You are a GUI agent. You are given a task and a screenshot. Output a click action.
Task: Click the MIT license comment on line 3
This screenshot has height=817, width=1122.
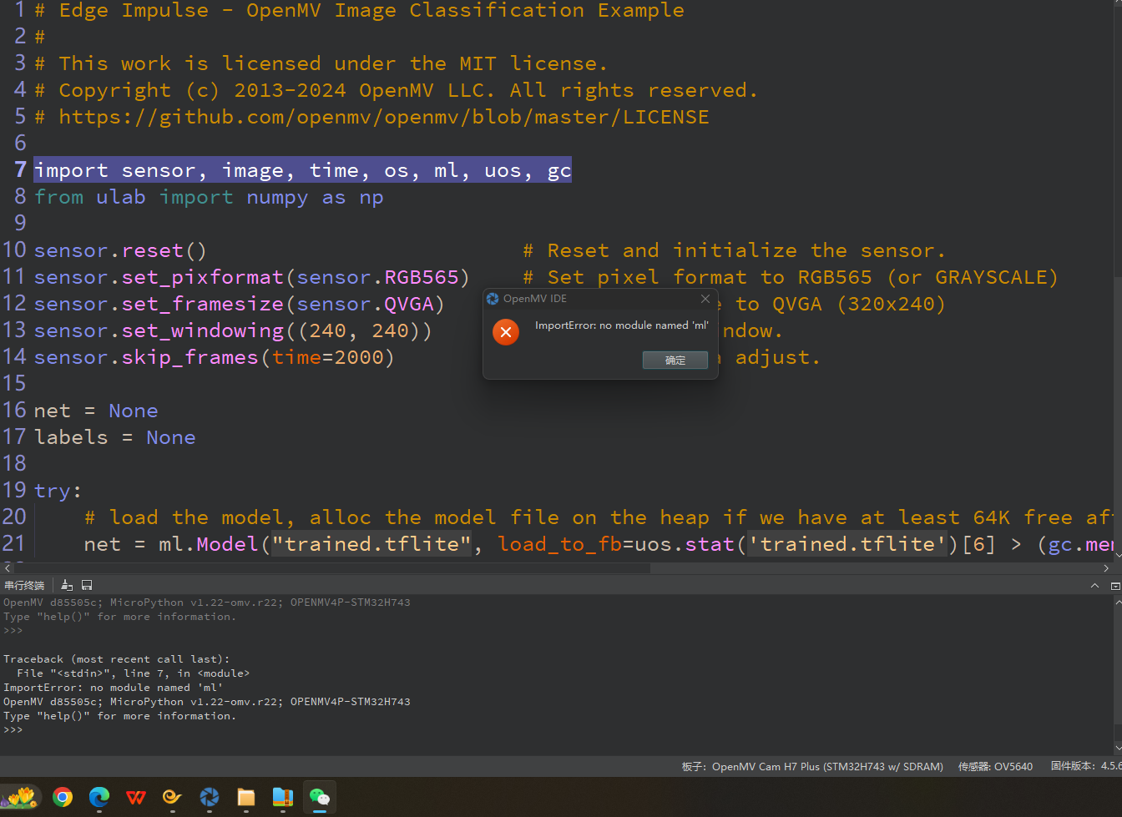point(321,63)
